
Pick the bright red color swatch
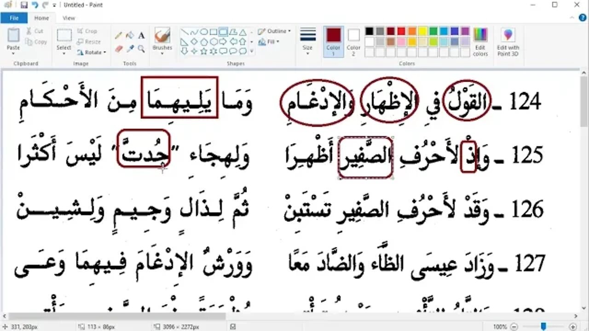tap(401, 31)
